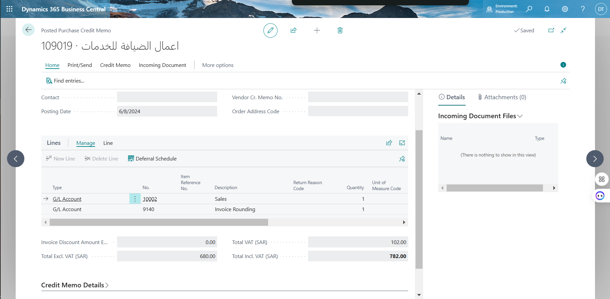
Task: Open page in a new window icon
Action: [551, 30]
